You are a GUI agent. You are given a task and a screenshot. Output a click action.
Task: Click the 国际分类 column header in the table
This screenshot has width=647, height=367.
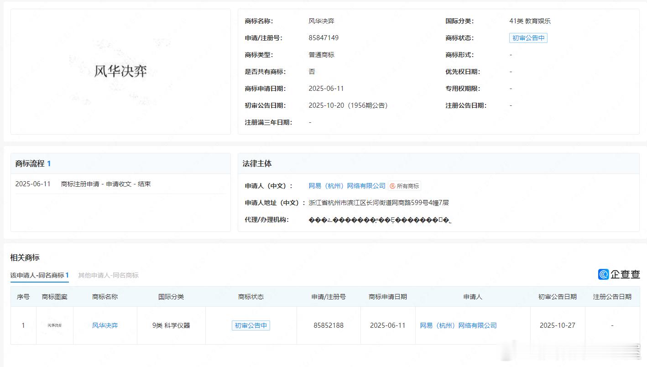click(171, 297)
